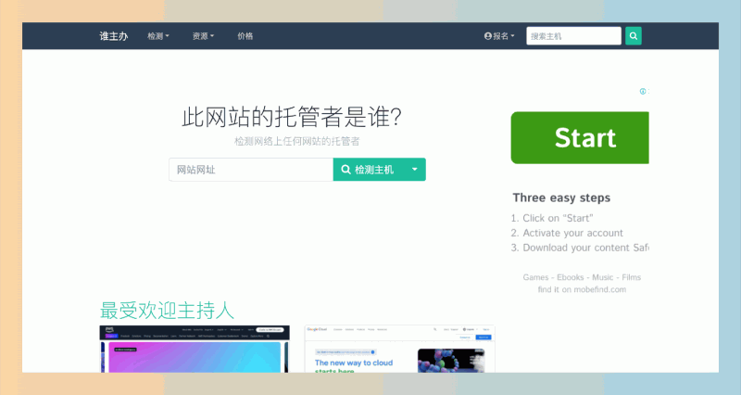Go to the 价格 page
This screenshot has height=395, width=741.
245,36
